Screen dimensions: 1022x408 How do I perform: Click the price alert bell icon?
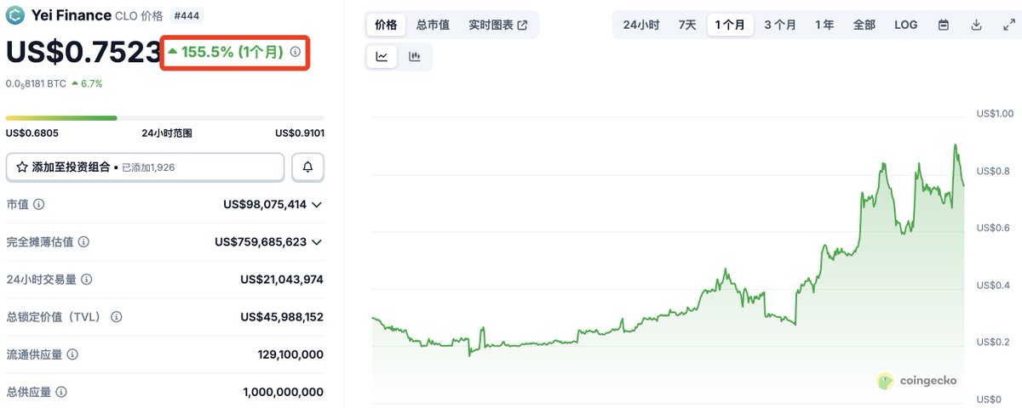307,167
